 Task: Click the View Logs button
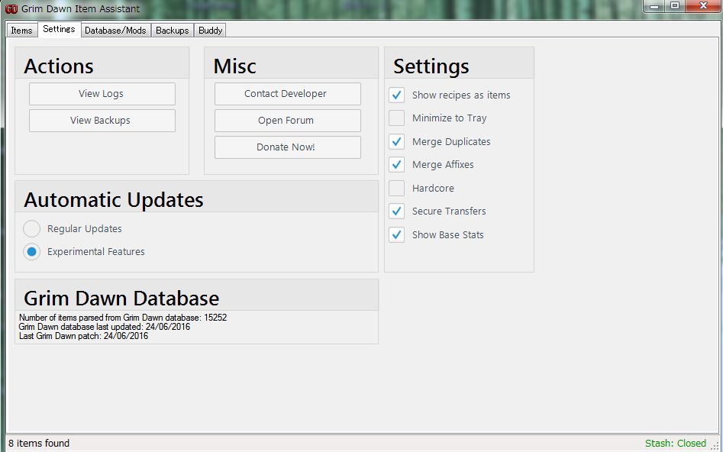102,94
